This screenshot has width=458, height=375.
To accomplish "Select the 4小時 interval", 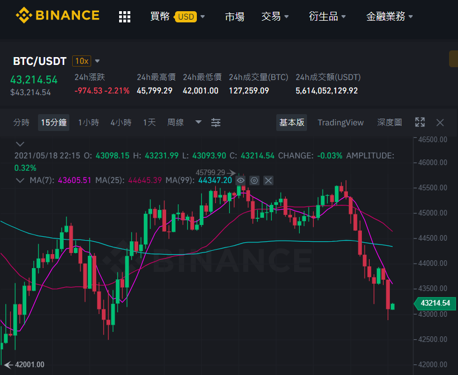I will pyautogui.click(x=121, y=123).
